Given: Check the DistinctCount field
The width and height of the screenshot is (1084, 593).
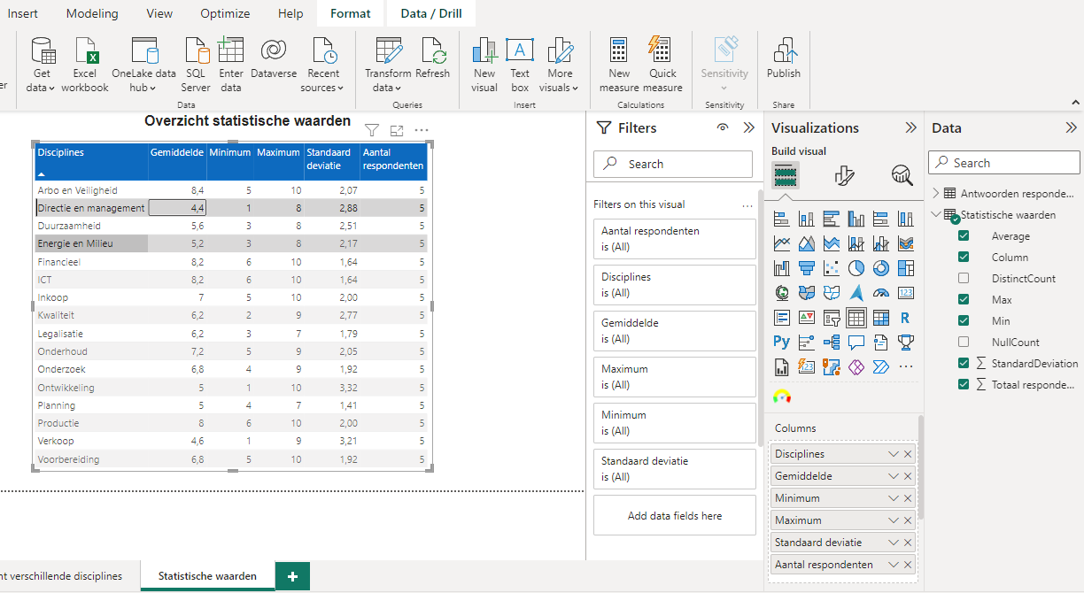Looking at the screenshot, I should 964,279.
